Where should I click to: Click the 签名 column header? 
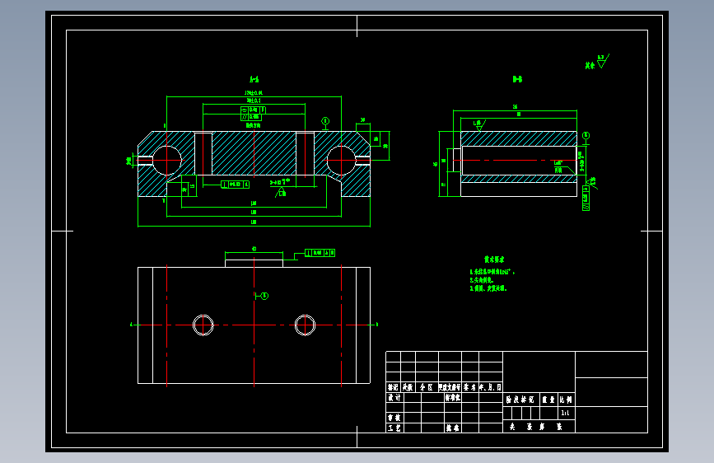(470, 387)
